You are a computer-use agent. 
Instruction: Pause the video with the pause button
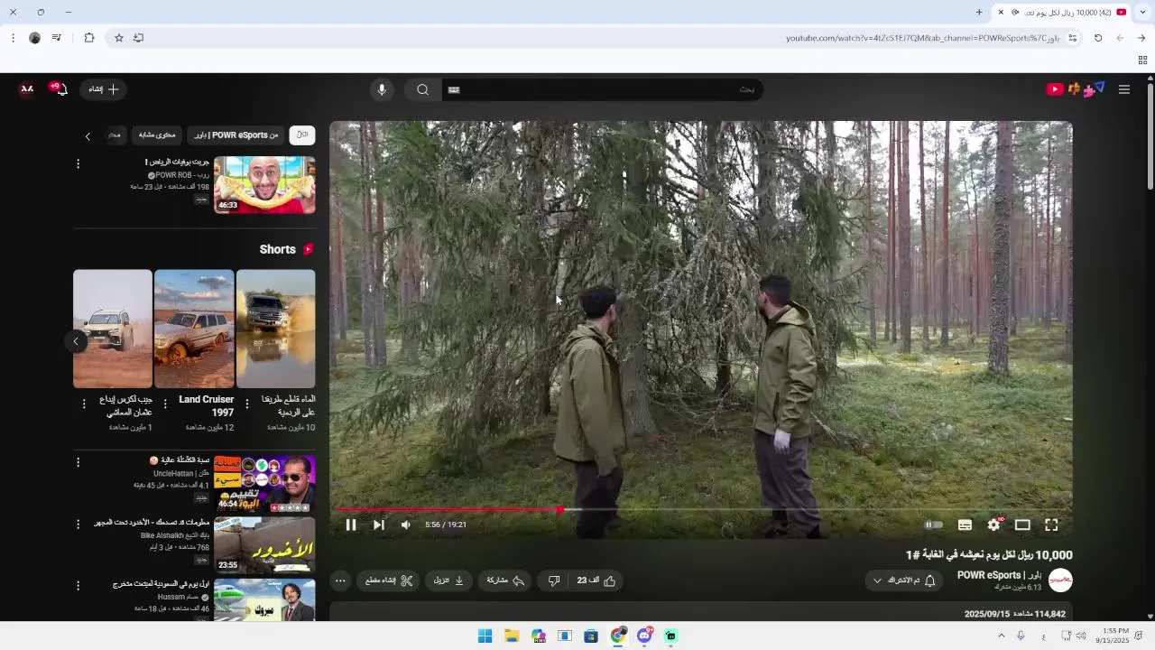pos(351,525)
